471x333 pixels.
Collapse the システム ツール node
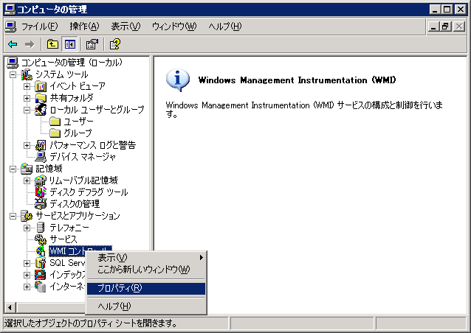coord(13,74)
